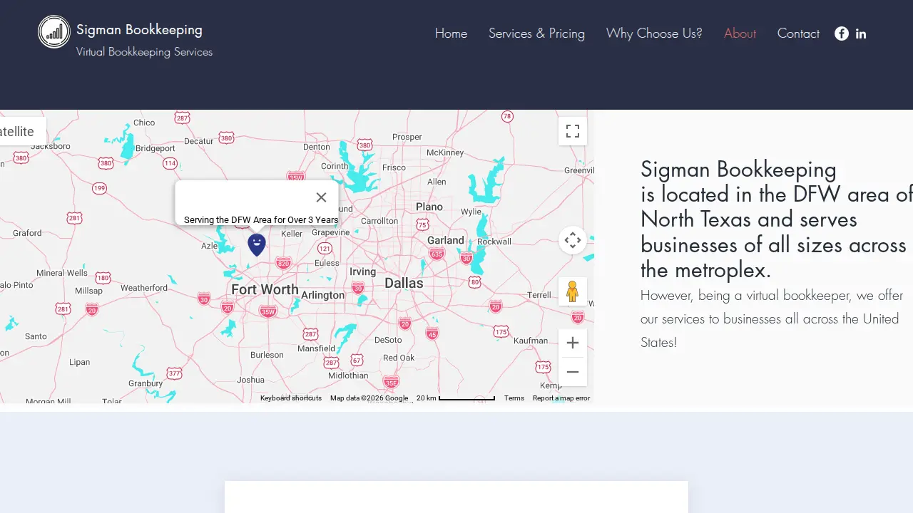Select the About menu item
913x513 pixels.
(740, 33)
